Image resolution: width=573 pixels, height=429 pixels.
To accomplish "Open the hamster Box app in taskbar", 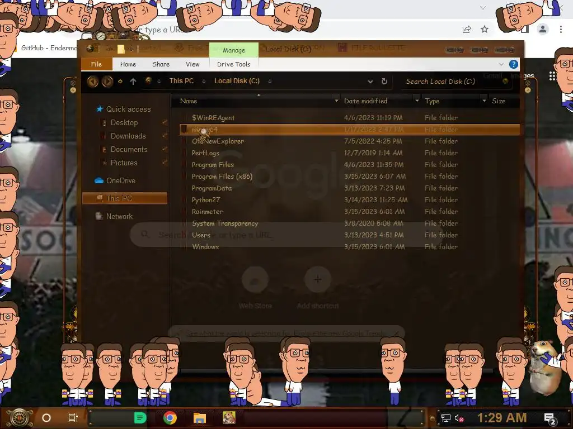I will [229, 418].
